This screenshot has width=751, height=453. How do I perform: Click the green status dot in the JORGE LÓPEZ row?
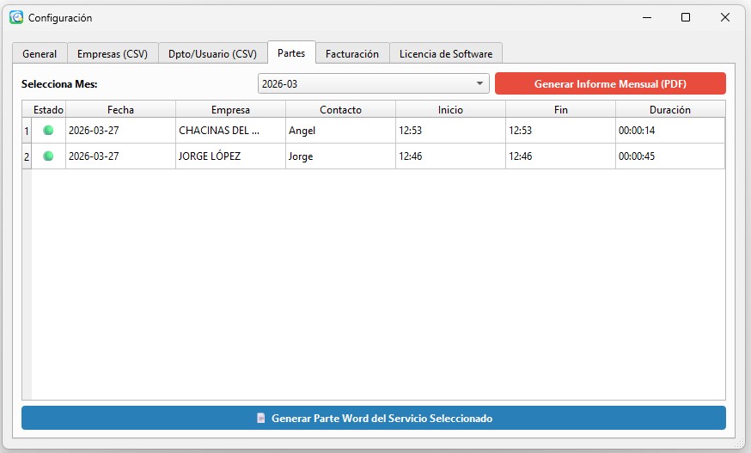48,156
